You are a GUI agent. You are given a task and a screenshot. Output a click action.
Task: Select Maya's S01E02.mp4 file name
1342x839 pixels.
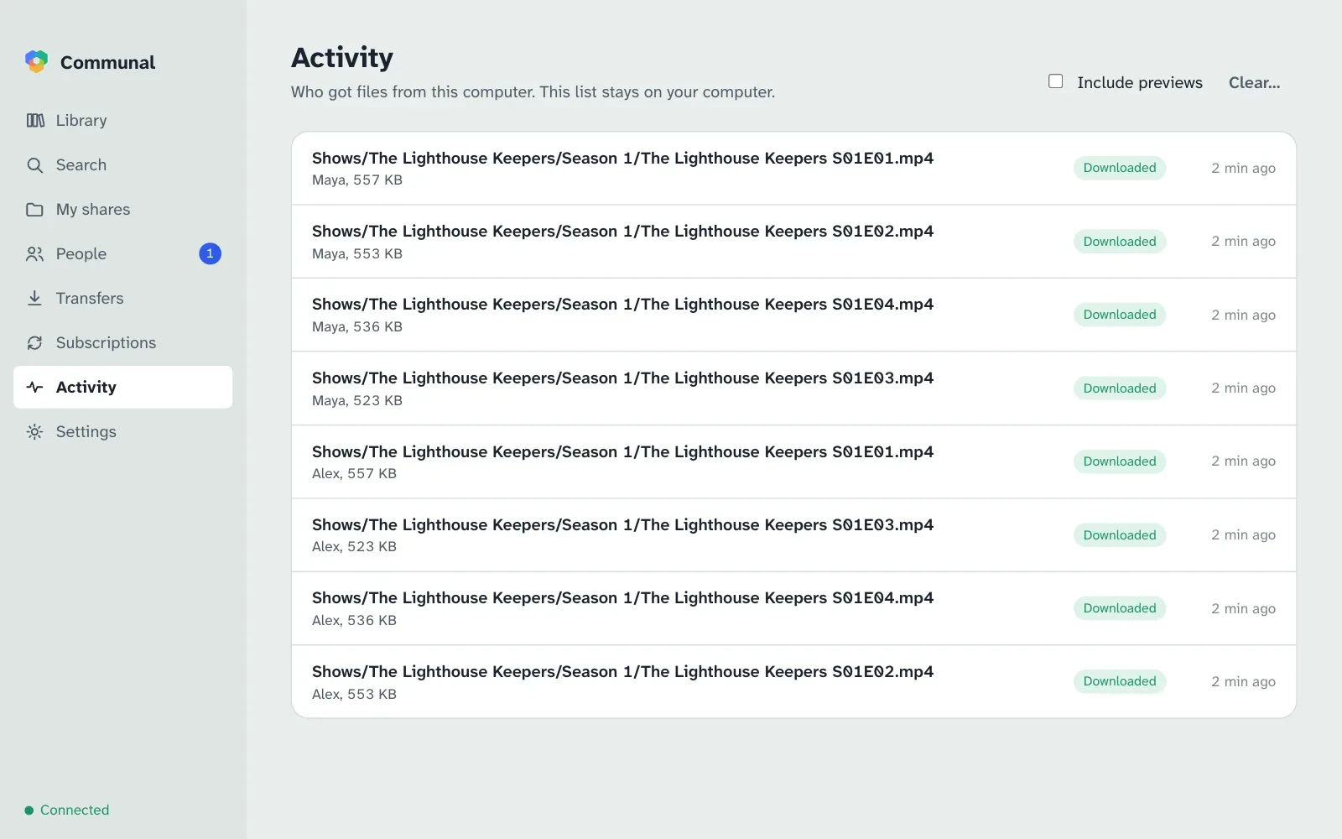click(x=622, y=231)
